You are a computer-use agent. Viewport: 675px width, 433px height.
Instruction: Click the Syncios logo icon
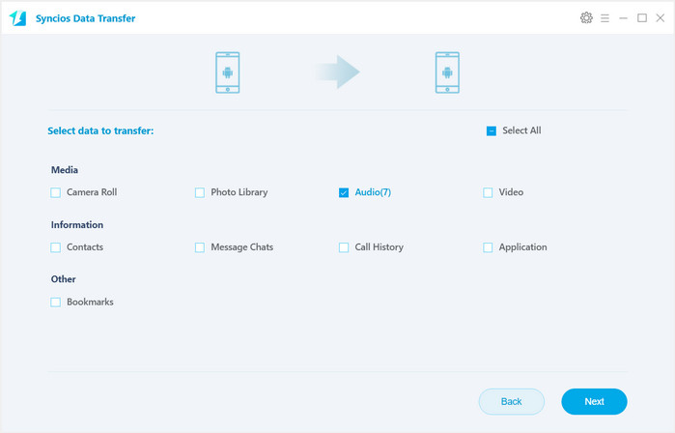[x=18, y=18]
